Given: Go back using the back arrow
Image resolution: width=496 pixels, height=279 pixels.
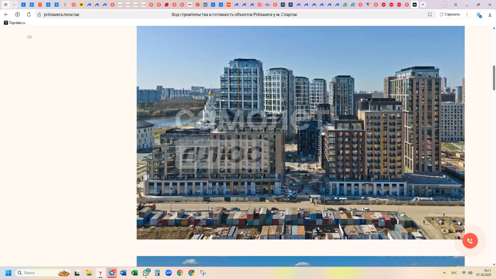Looking at the screenshot, I should tap(6, 15).
